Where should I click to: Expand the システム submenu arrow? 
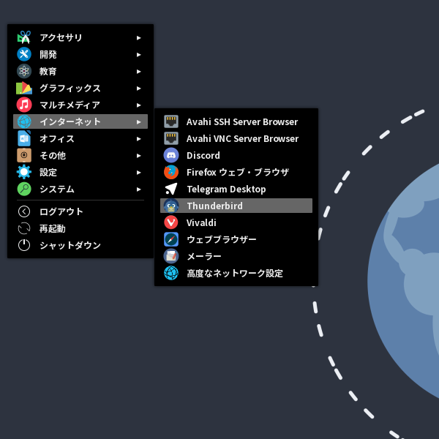tap(138, 190)
